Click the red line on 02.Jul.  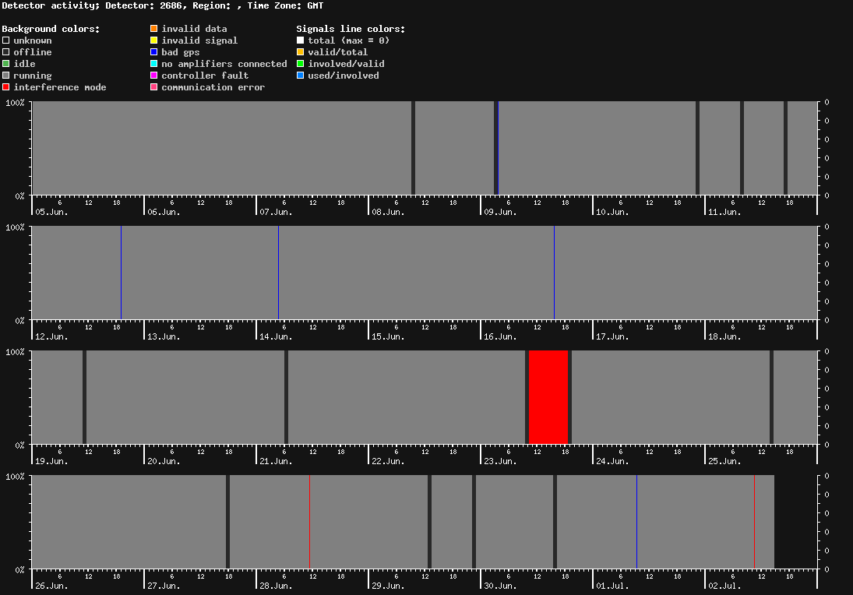[x=755, y=522]
